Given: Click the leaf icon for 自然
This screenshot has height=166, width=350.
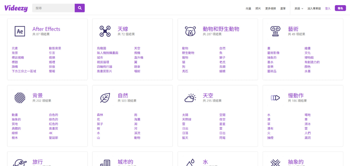Looking at the screenshot, I should pos(105,98).
